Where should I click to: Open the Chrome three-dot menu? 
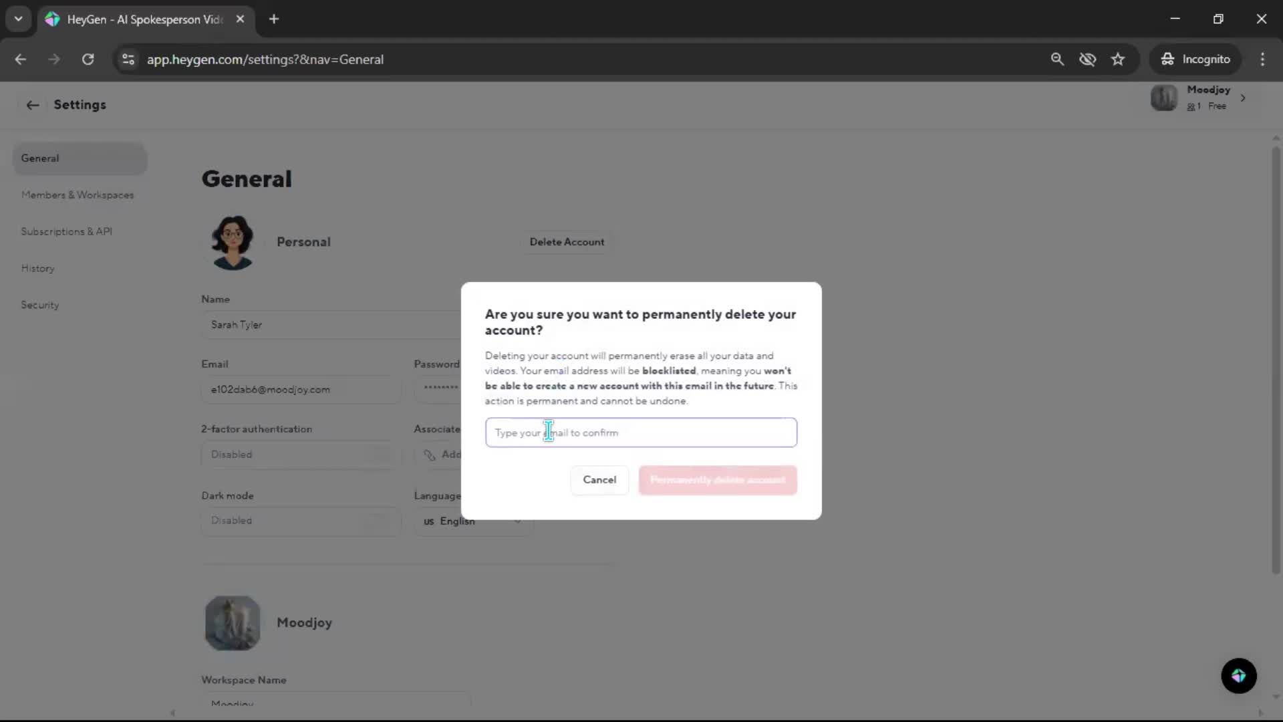(x=1262, y=59)
